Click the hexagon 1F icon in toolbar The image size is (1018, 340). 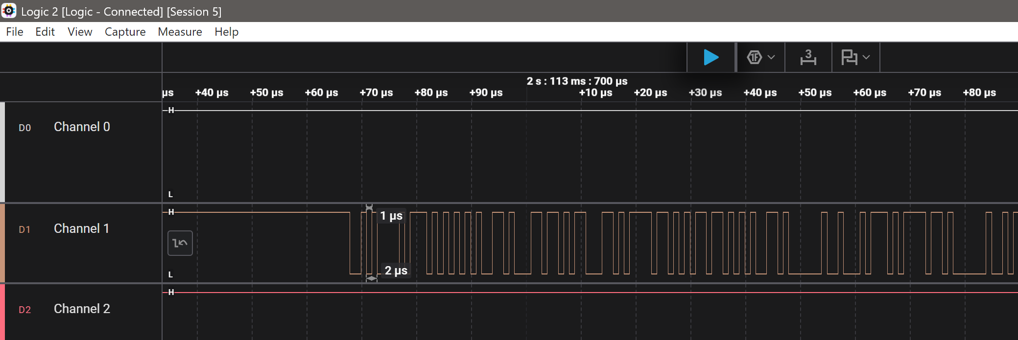point(754,57)
